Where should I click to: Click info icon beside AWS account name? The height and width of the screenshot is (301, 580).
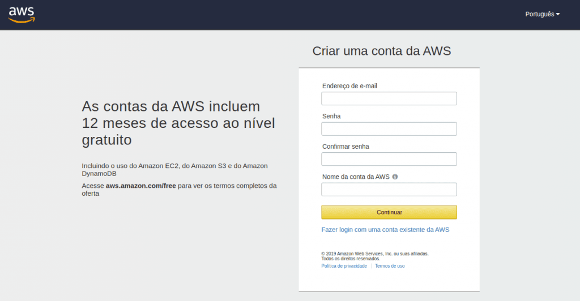click(x=395, y=177)
